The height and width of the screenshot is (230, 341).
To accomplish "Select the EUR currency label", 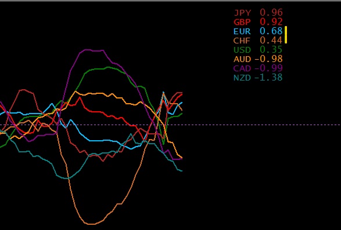I will [x=242, y=31].
